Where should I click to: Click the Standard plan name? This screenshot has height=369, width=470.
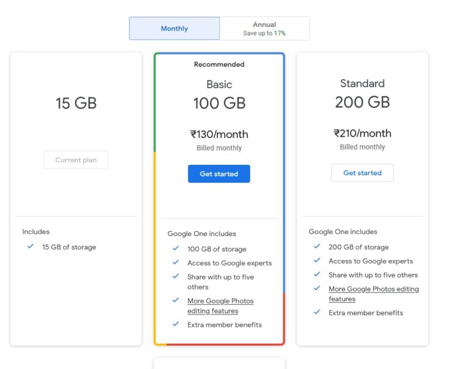pyautogui.click(x=362, y=83)
